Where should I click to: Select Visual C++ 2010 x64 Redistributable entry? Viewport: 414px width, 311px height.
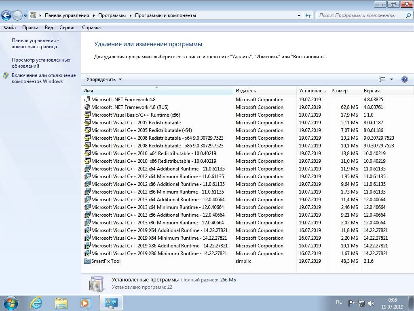154,153
